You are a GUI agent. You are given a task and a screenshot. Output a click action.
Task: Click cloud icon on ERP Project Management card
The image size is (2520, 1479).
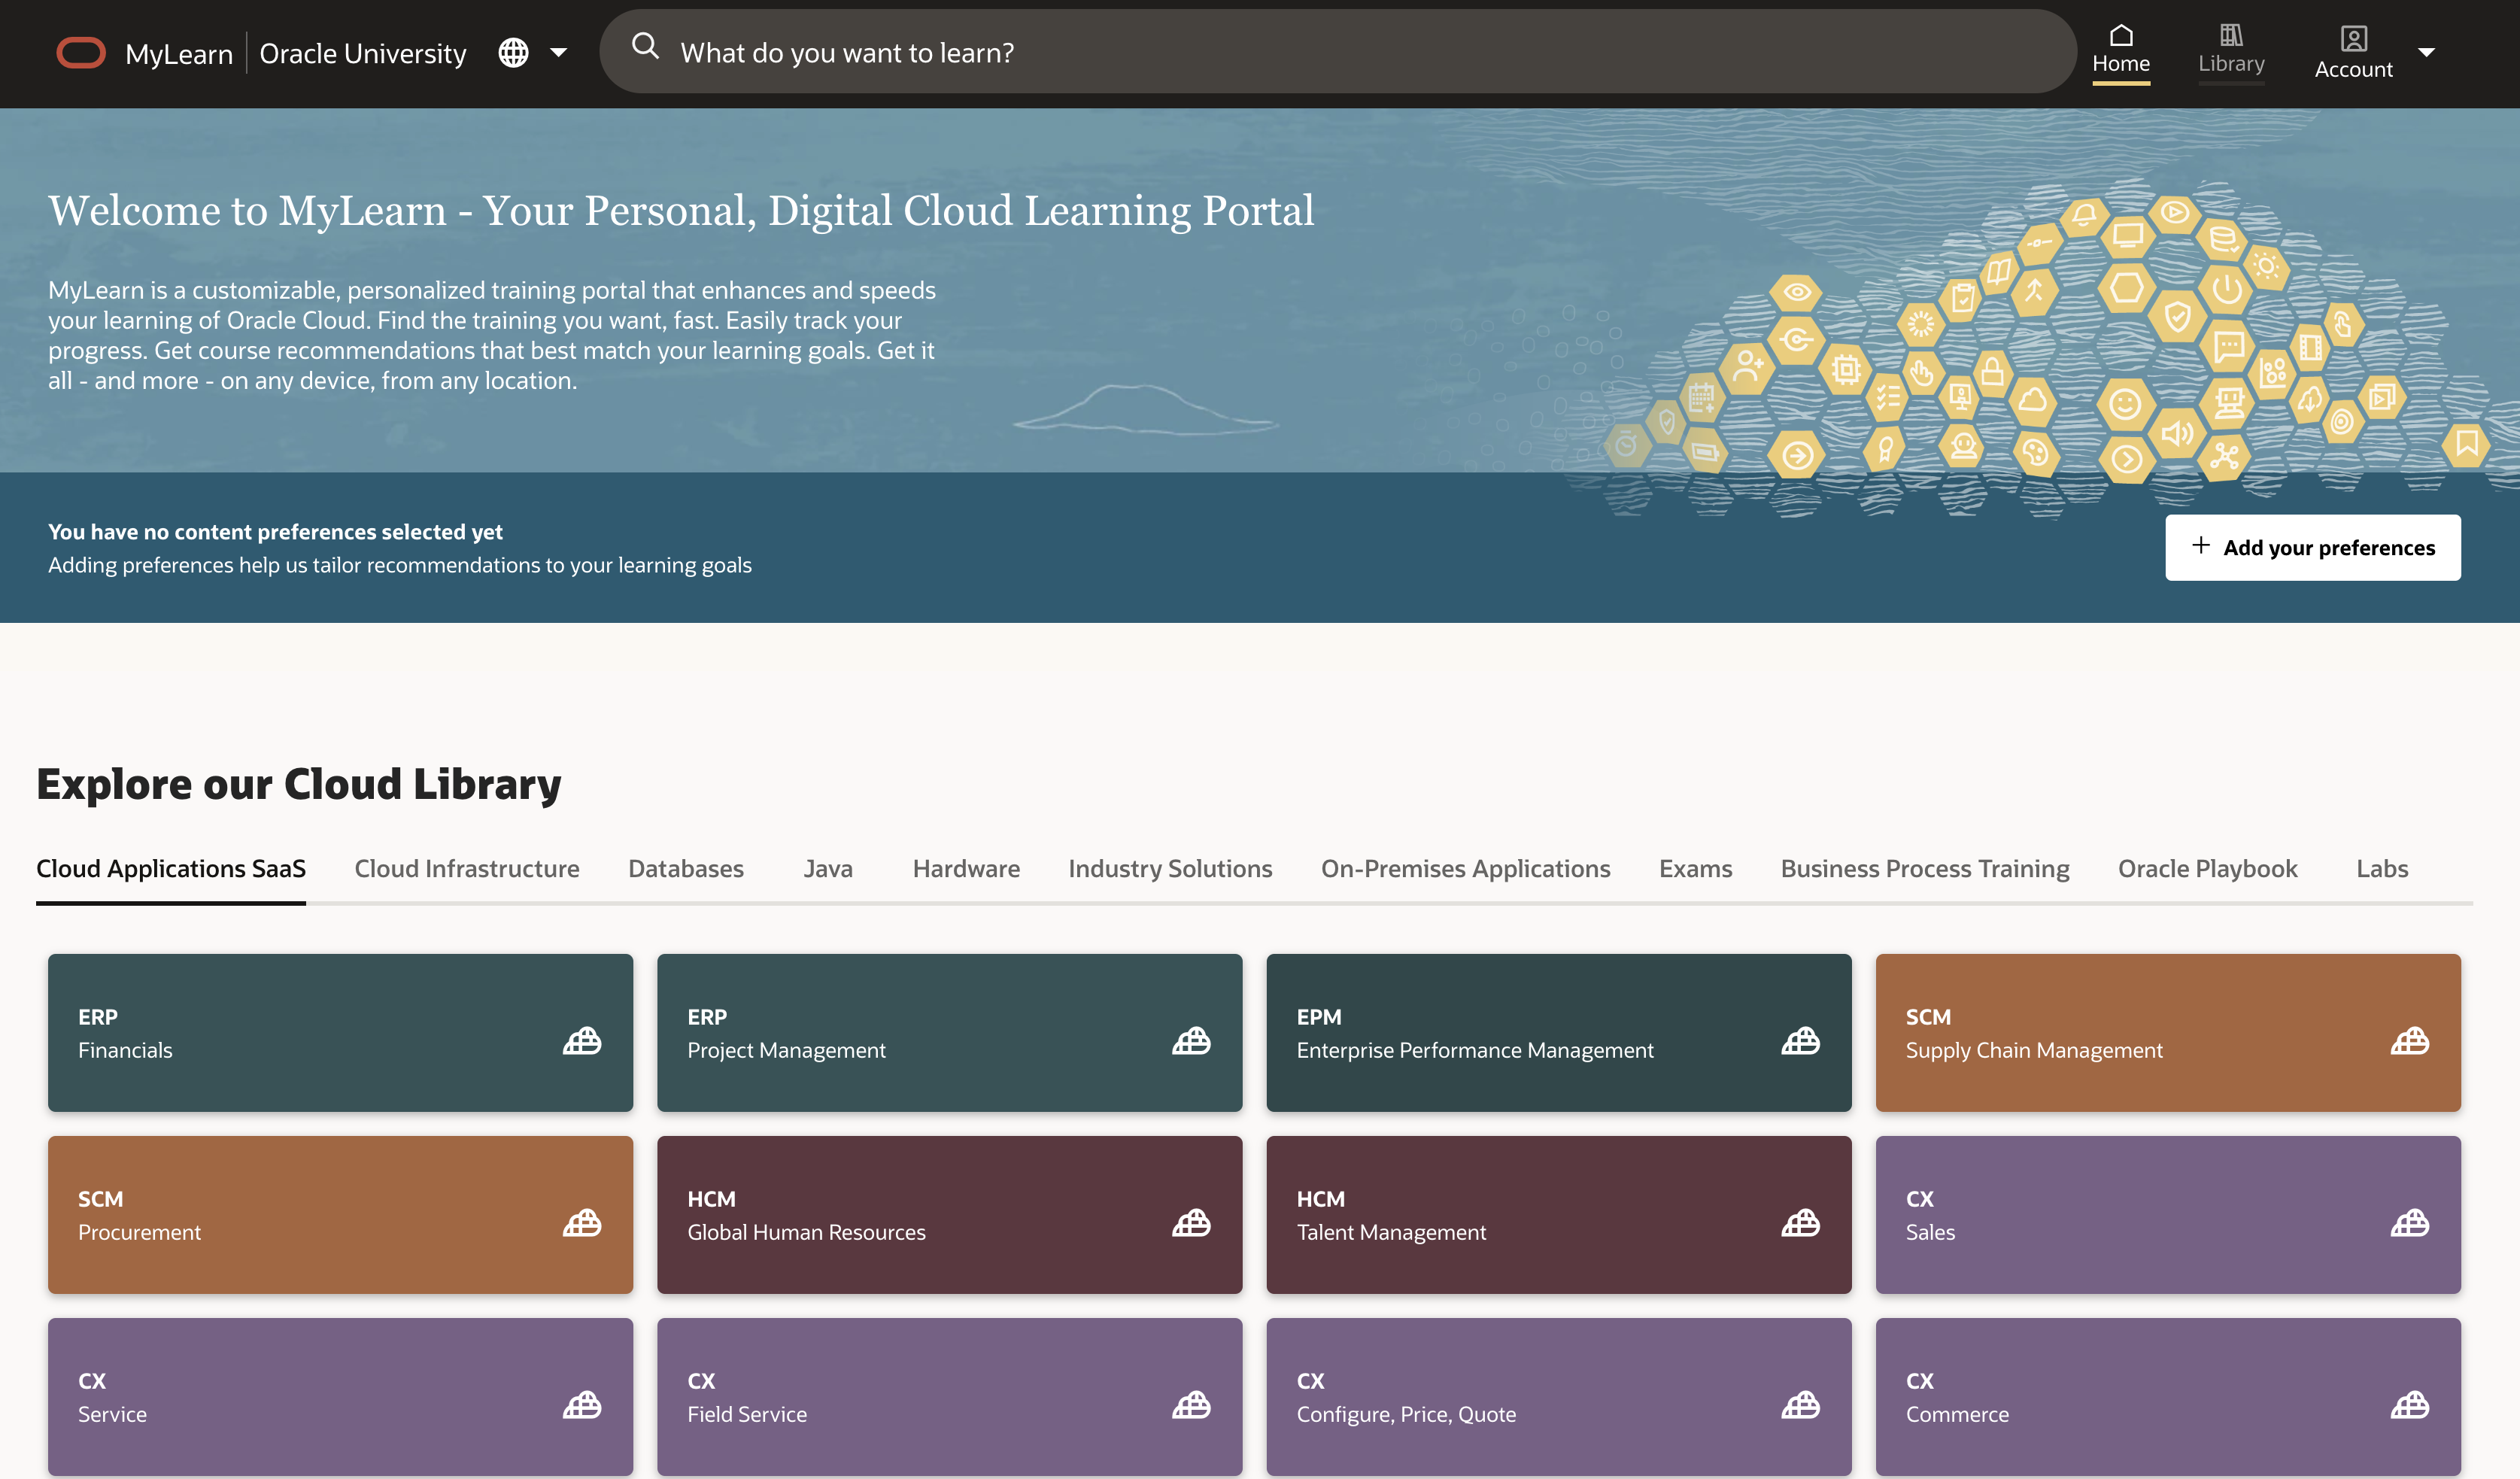(x=1191, y=1040)
